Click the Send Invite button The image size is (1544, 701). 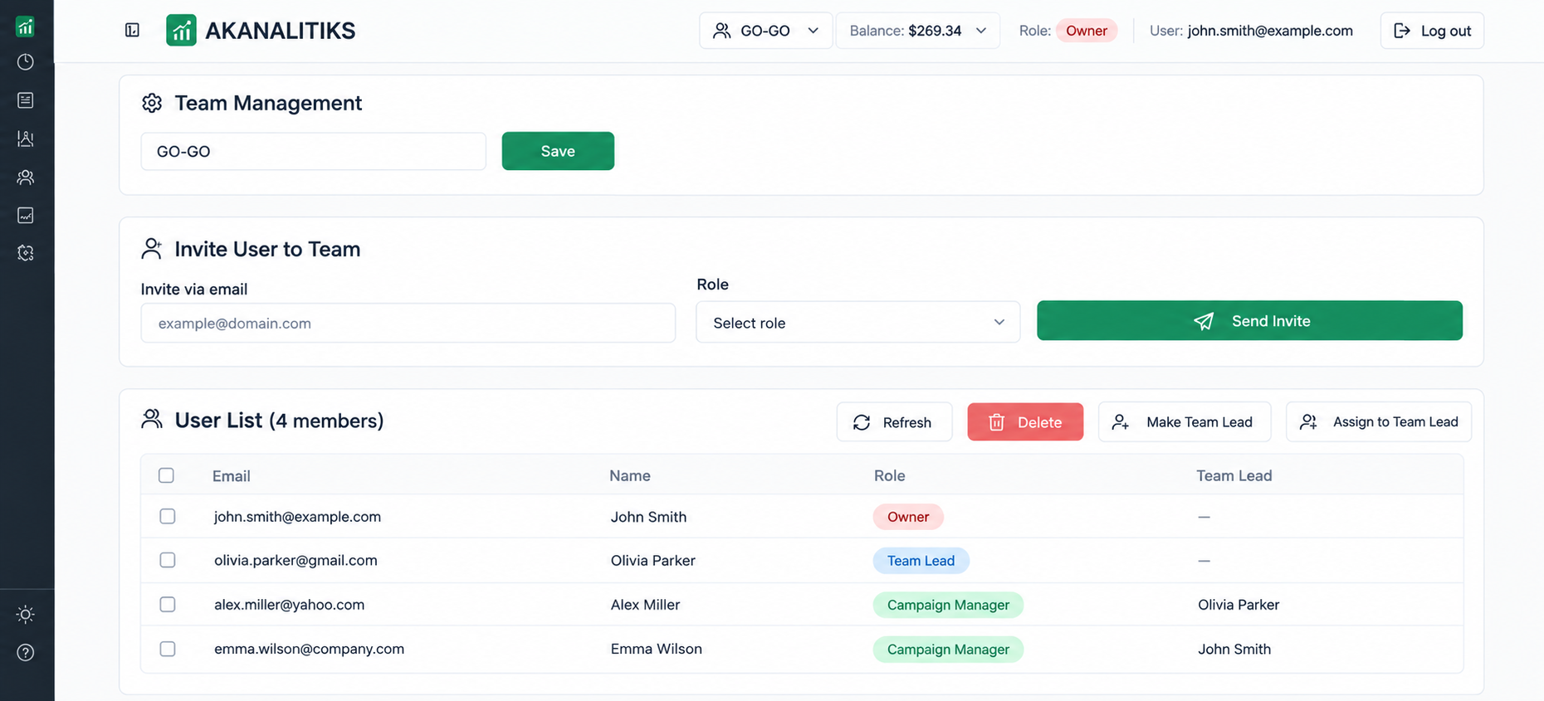pos(1249,320)
